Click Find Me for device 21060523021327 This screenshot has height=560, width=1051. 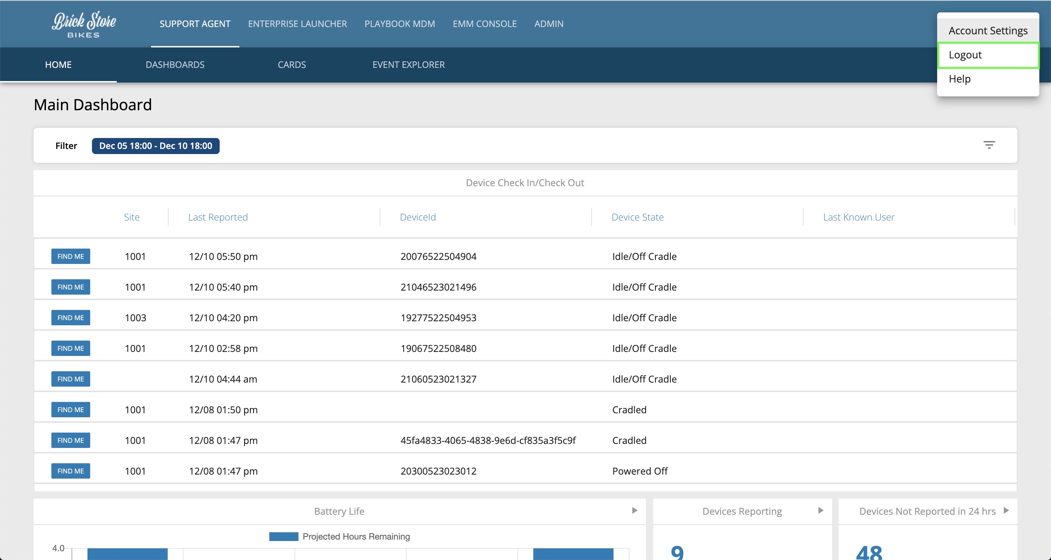coord(70,379)
